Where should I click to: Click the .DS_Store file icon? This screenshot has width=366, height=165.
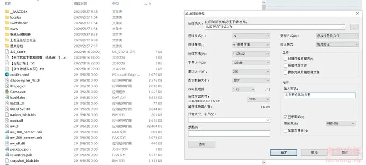[x=7, y=52]
